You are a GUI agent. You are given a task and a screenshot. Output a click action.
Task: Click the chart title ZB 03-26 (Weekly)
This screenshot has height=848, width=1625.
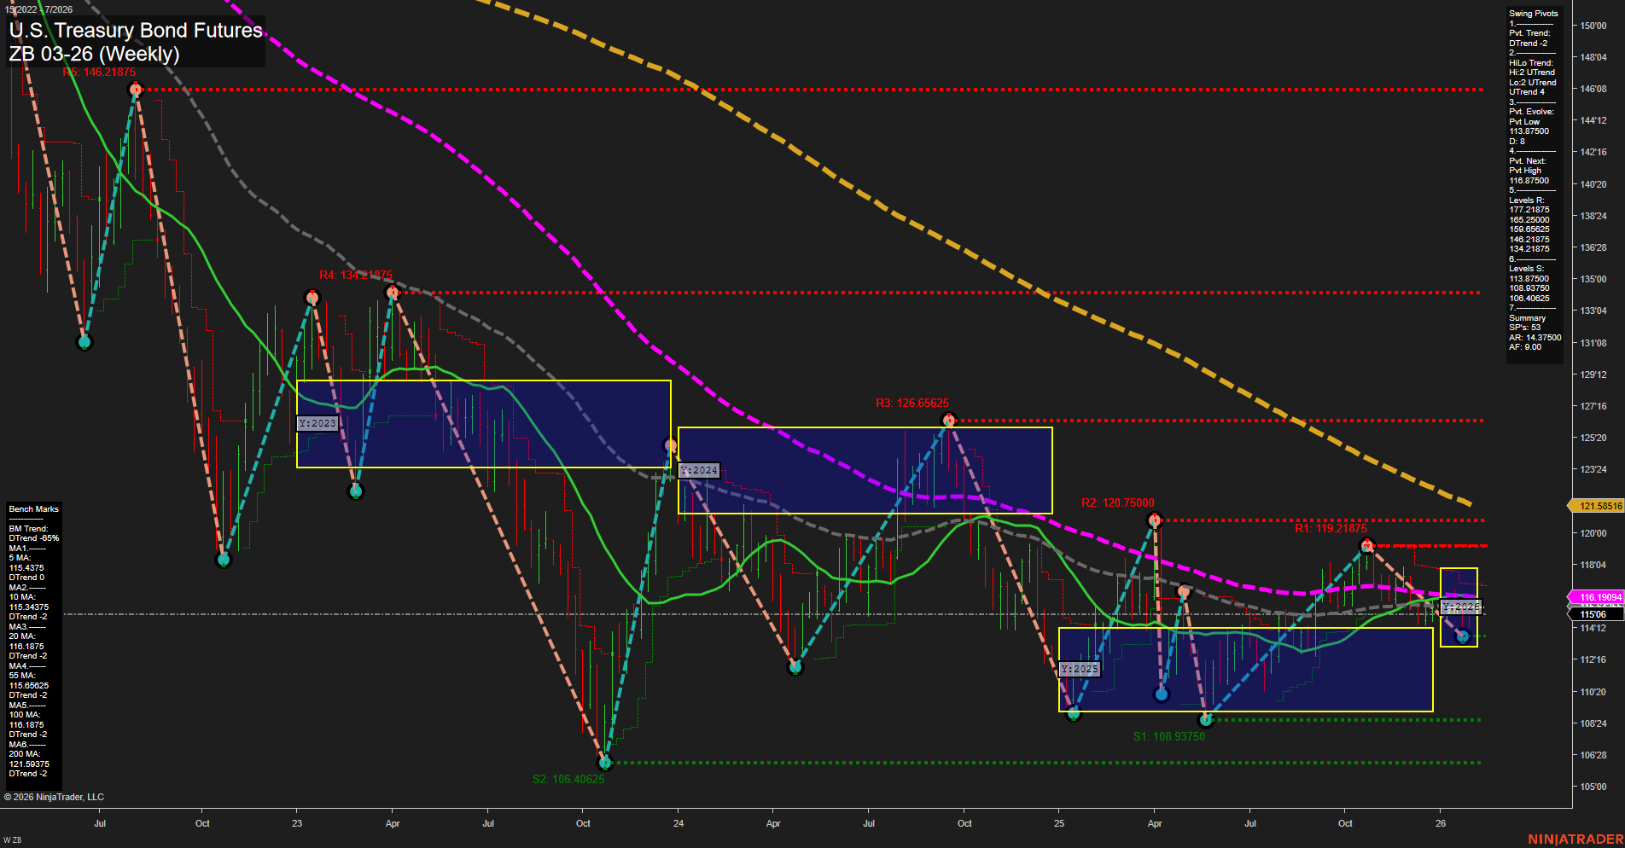(96, 53)
